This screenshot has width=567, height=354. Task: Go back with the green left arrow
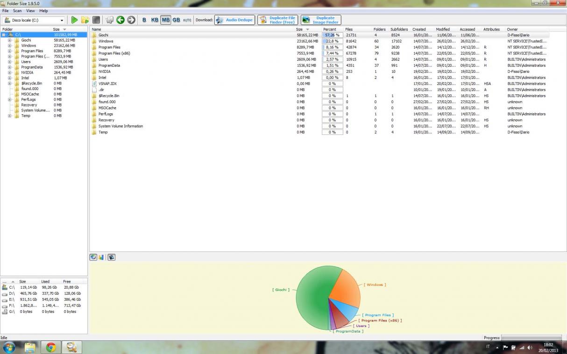click(120, 20)
